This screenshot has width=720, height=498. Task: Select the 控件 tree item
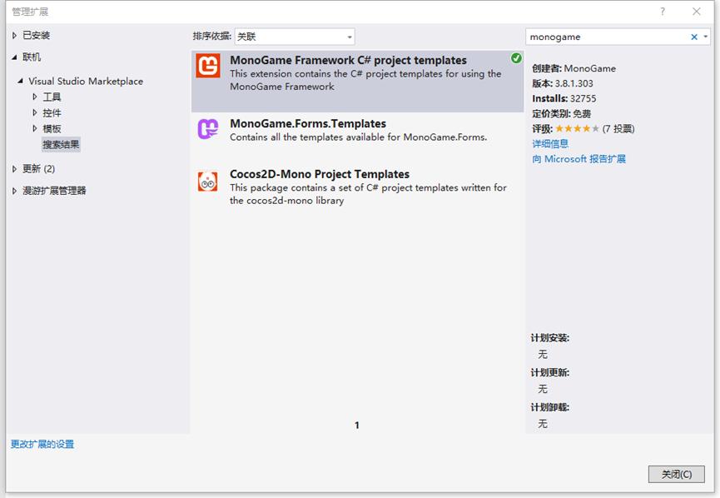52,112
